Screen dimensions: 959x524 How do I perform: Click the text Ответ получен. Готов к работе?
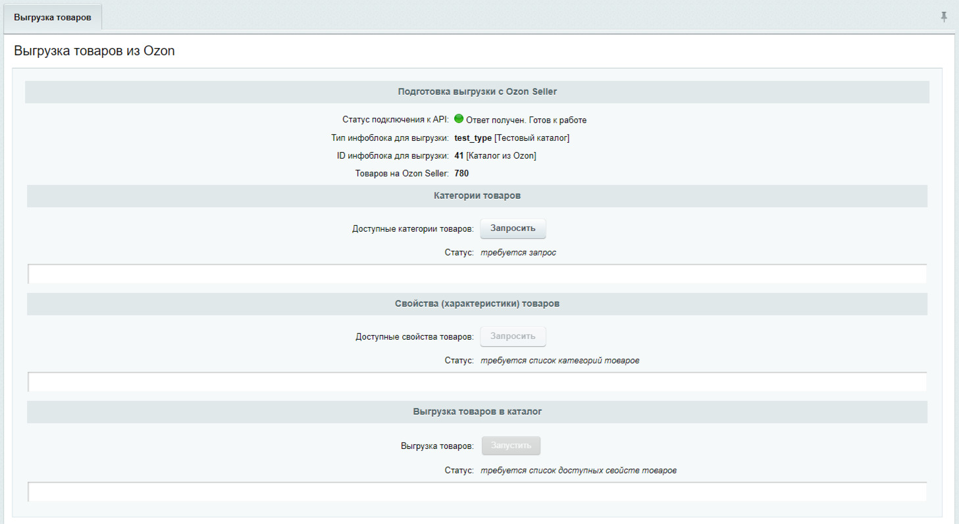[526, 120]
